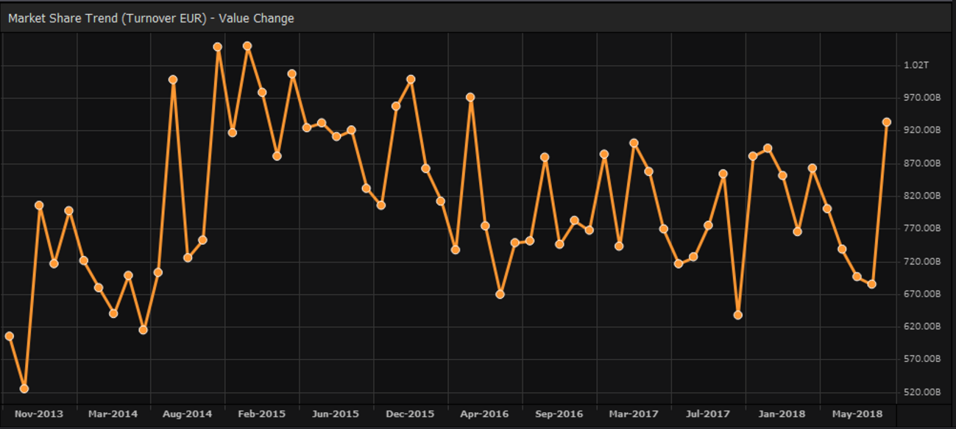This screenshot has height=429, width=956.
Task: Click the chart title 'Market Share Trend (Turnover EUR) - Value Change'
Action: coord(151,18)
